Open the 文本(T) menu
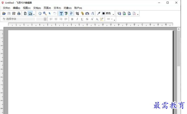The height and width of the screenshot is (114, 187). 57,8
